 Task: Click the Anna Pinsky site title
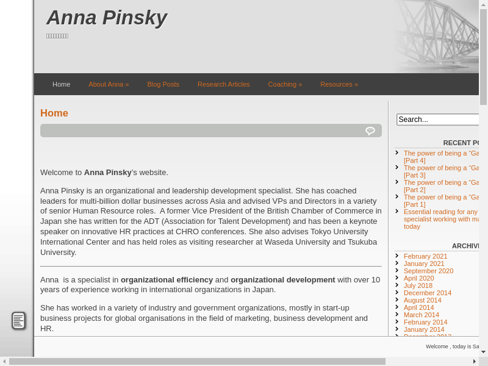(x=107, y=18)
